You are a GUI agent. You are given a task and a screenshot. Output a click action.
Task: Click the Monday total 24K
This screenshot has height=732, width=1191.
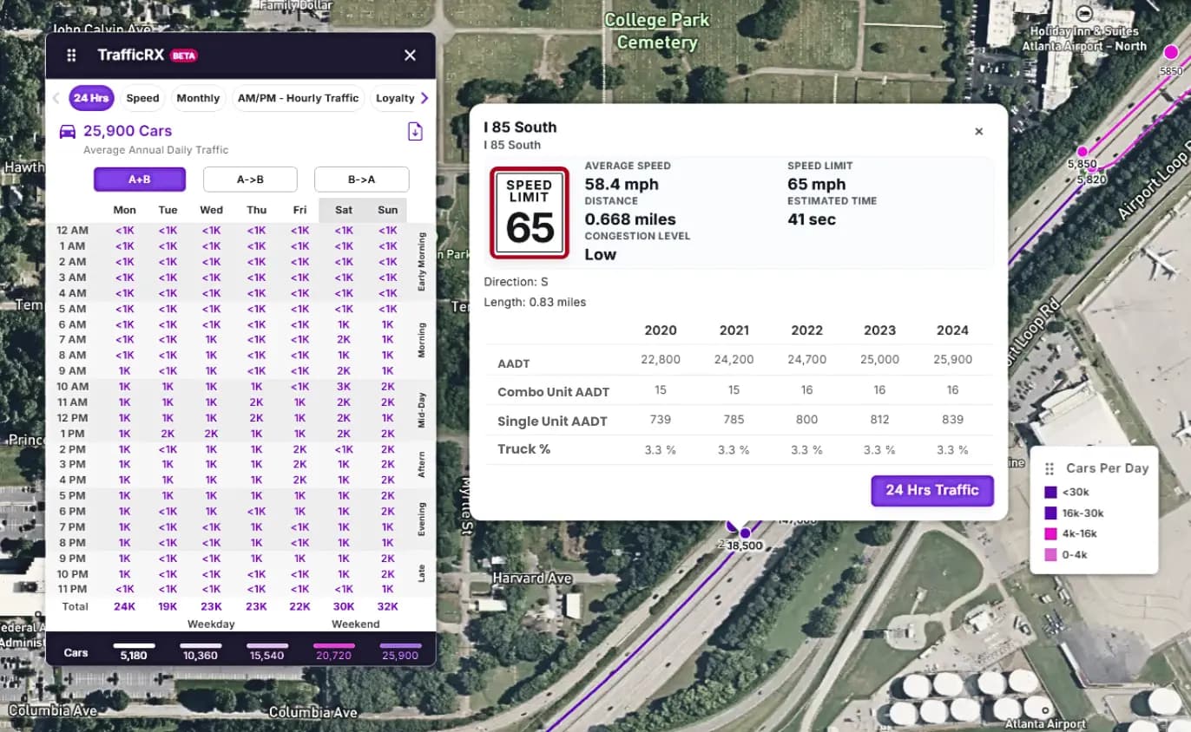(x=124, y=607)
